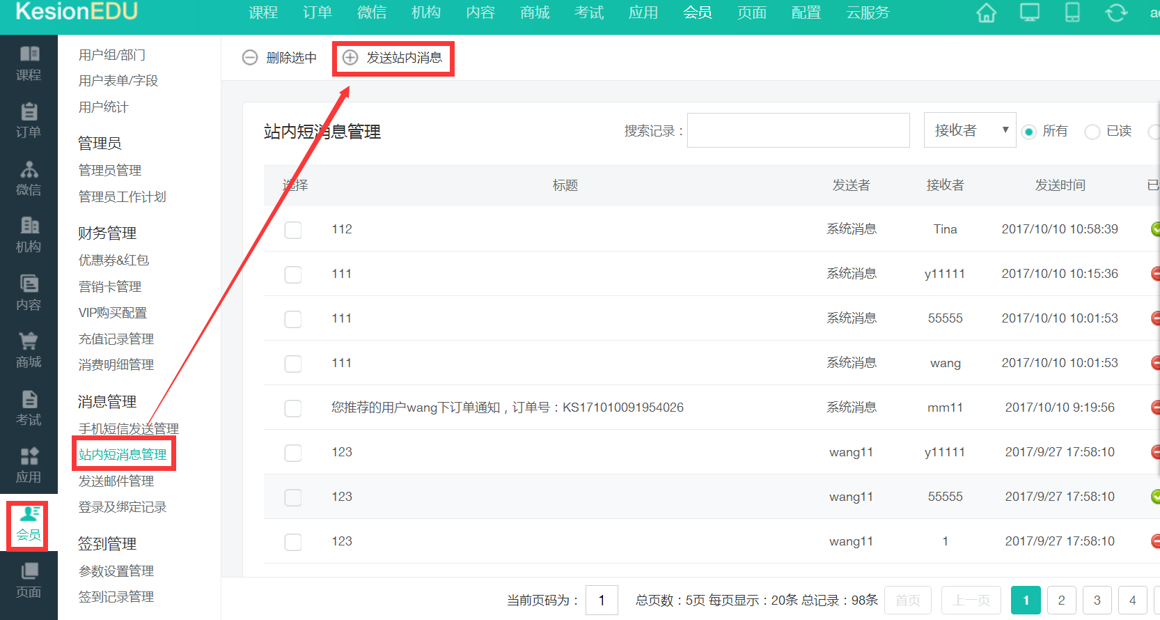Click the refresh cache icon
Viewport: 1160px width, 620px height.
(1115, 13)
